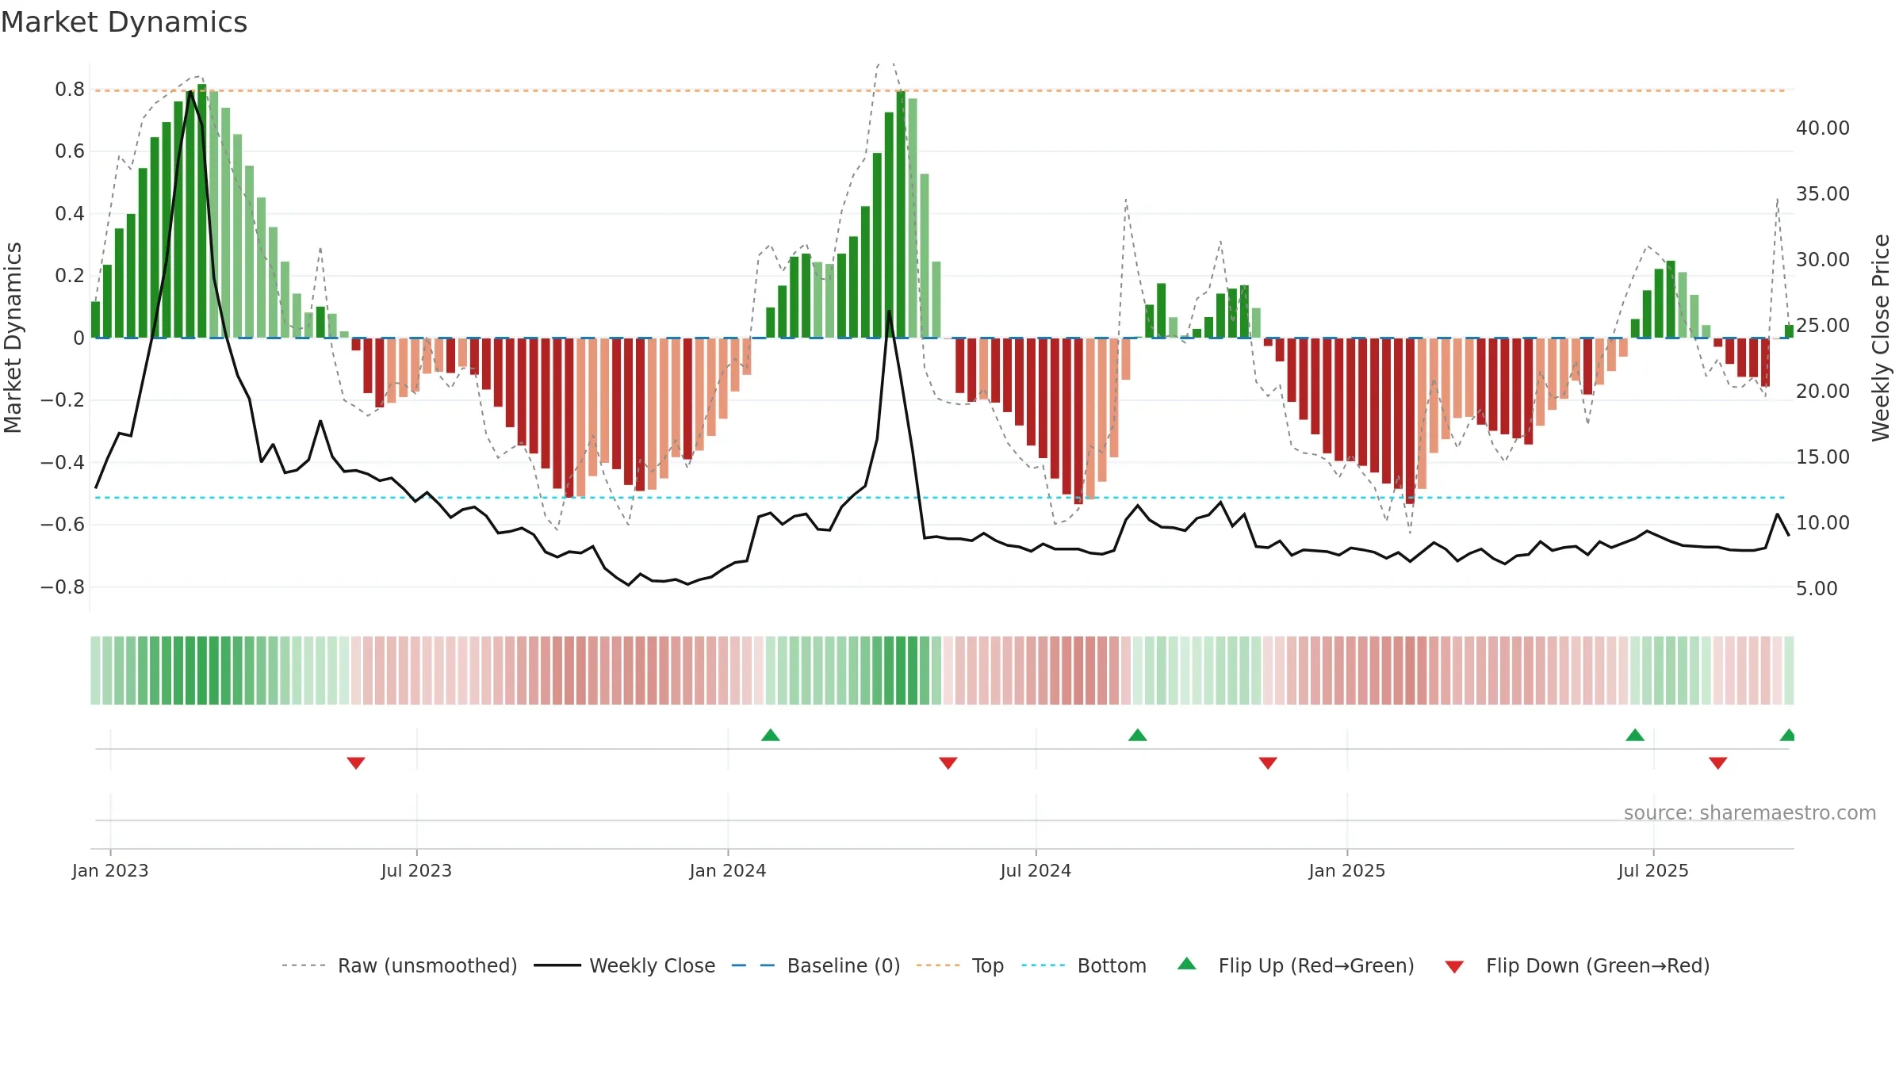The width and height of the screenshot is (1903, 1070).
Task: Click the Jul 2023 x-axis label
Action: pyautogui.click(x=416, y=870)
